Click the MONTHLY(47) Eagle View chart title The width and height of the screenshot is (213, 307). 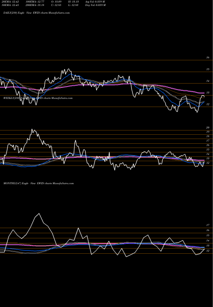(38, 183)
